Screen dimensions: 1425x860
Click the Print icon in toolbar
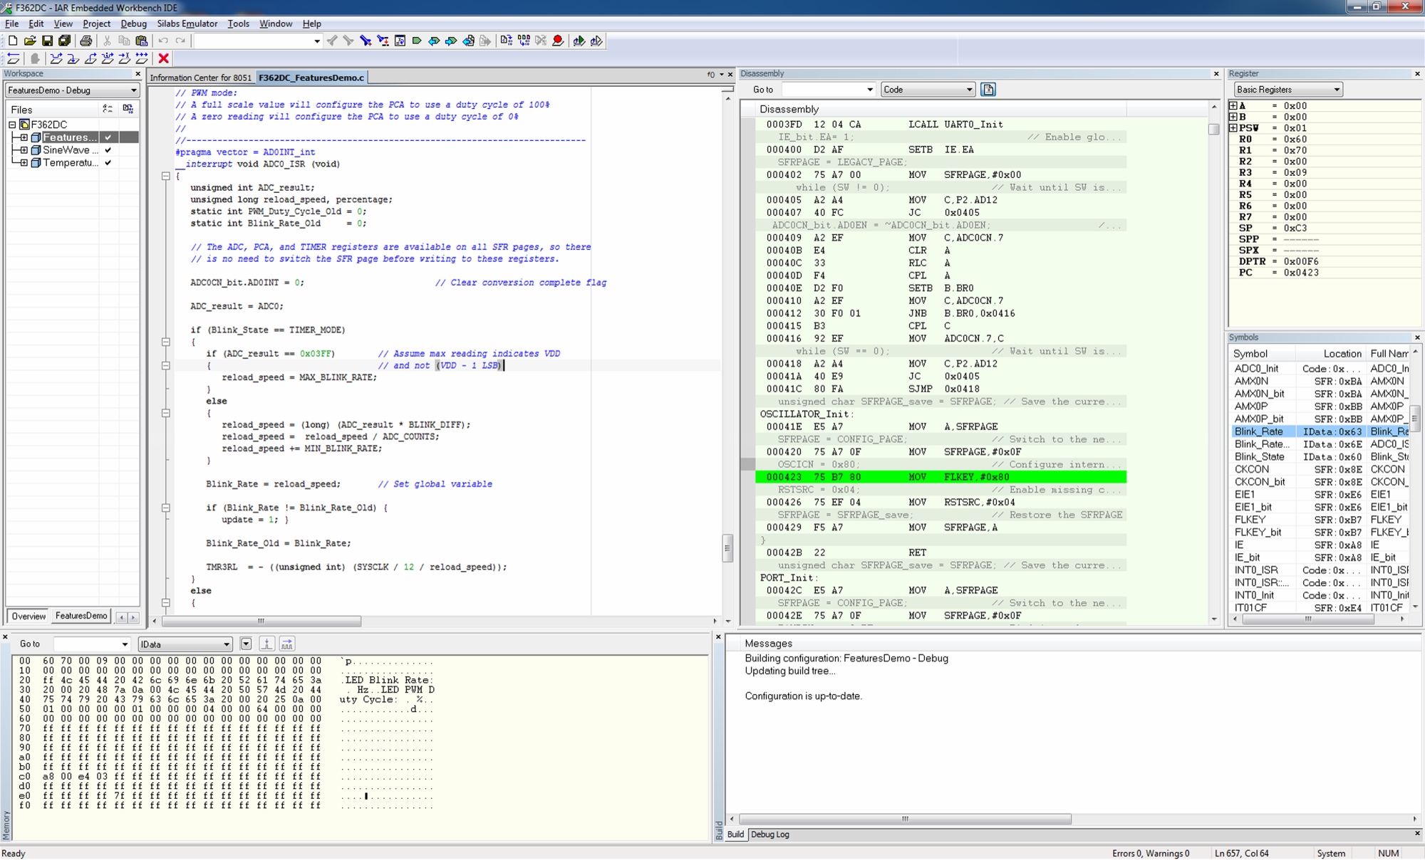pyautogui.click(x=85, y=41)
